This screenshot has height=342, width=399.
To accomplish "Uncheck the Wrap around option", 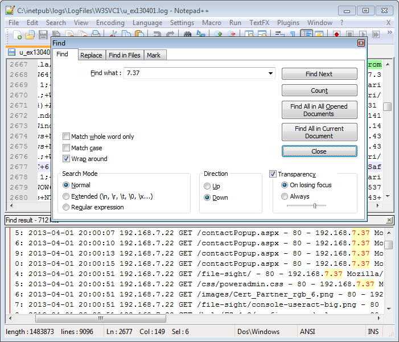I will click(66, 159).
